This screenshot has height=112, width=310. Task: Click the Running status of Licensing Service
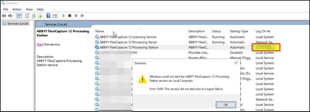218,37
